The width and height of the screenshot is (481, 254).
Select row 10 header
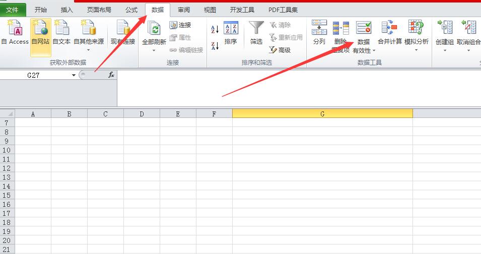7,150
